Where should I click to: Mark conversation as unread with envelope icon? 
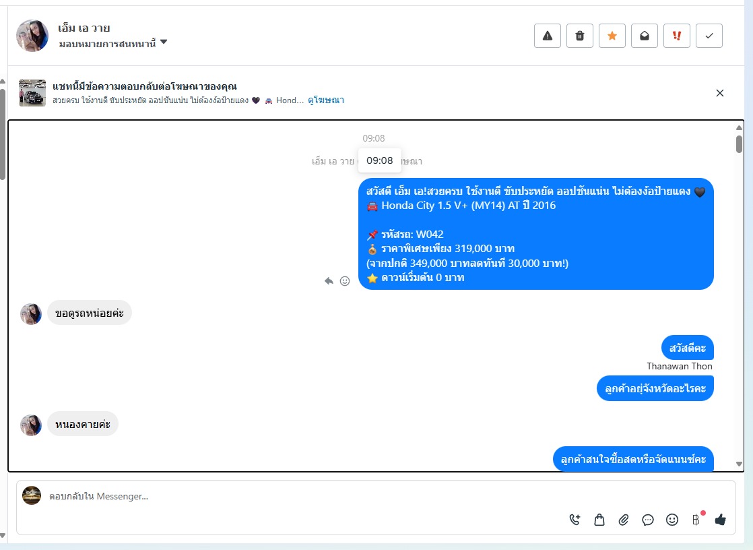pyautogui.click(x=645, y=36)
